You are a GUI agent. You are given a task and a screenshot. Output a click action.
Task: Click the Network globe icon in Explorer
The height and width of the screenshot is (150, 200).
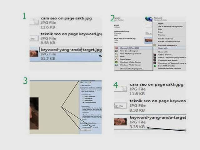point(149,19)
